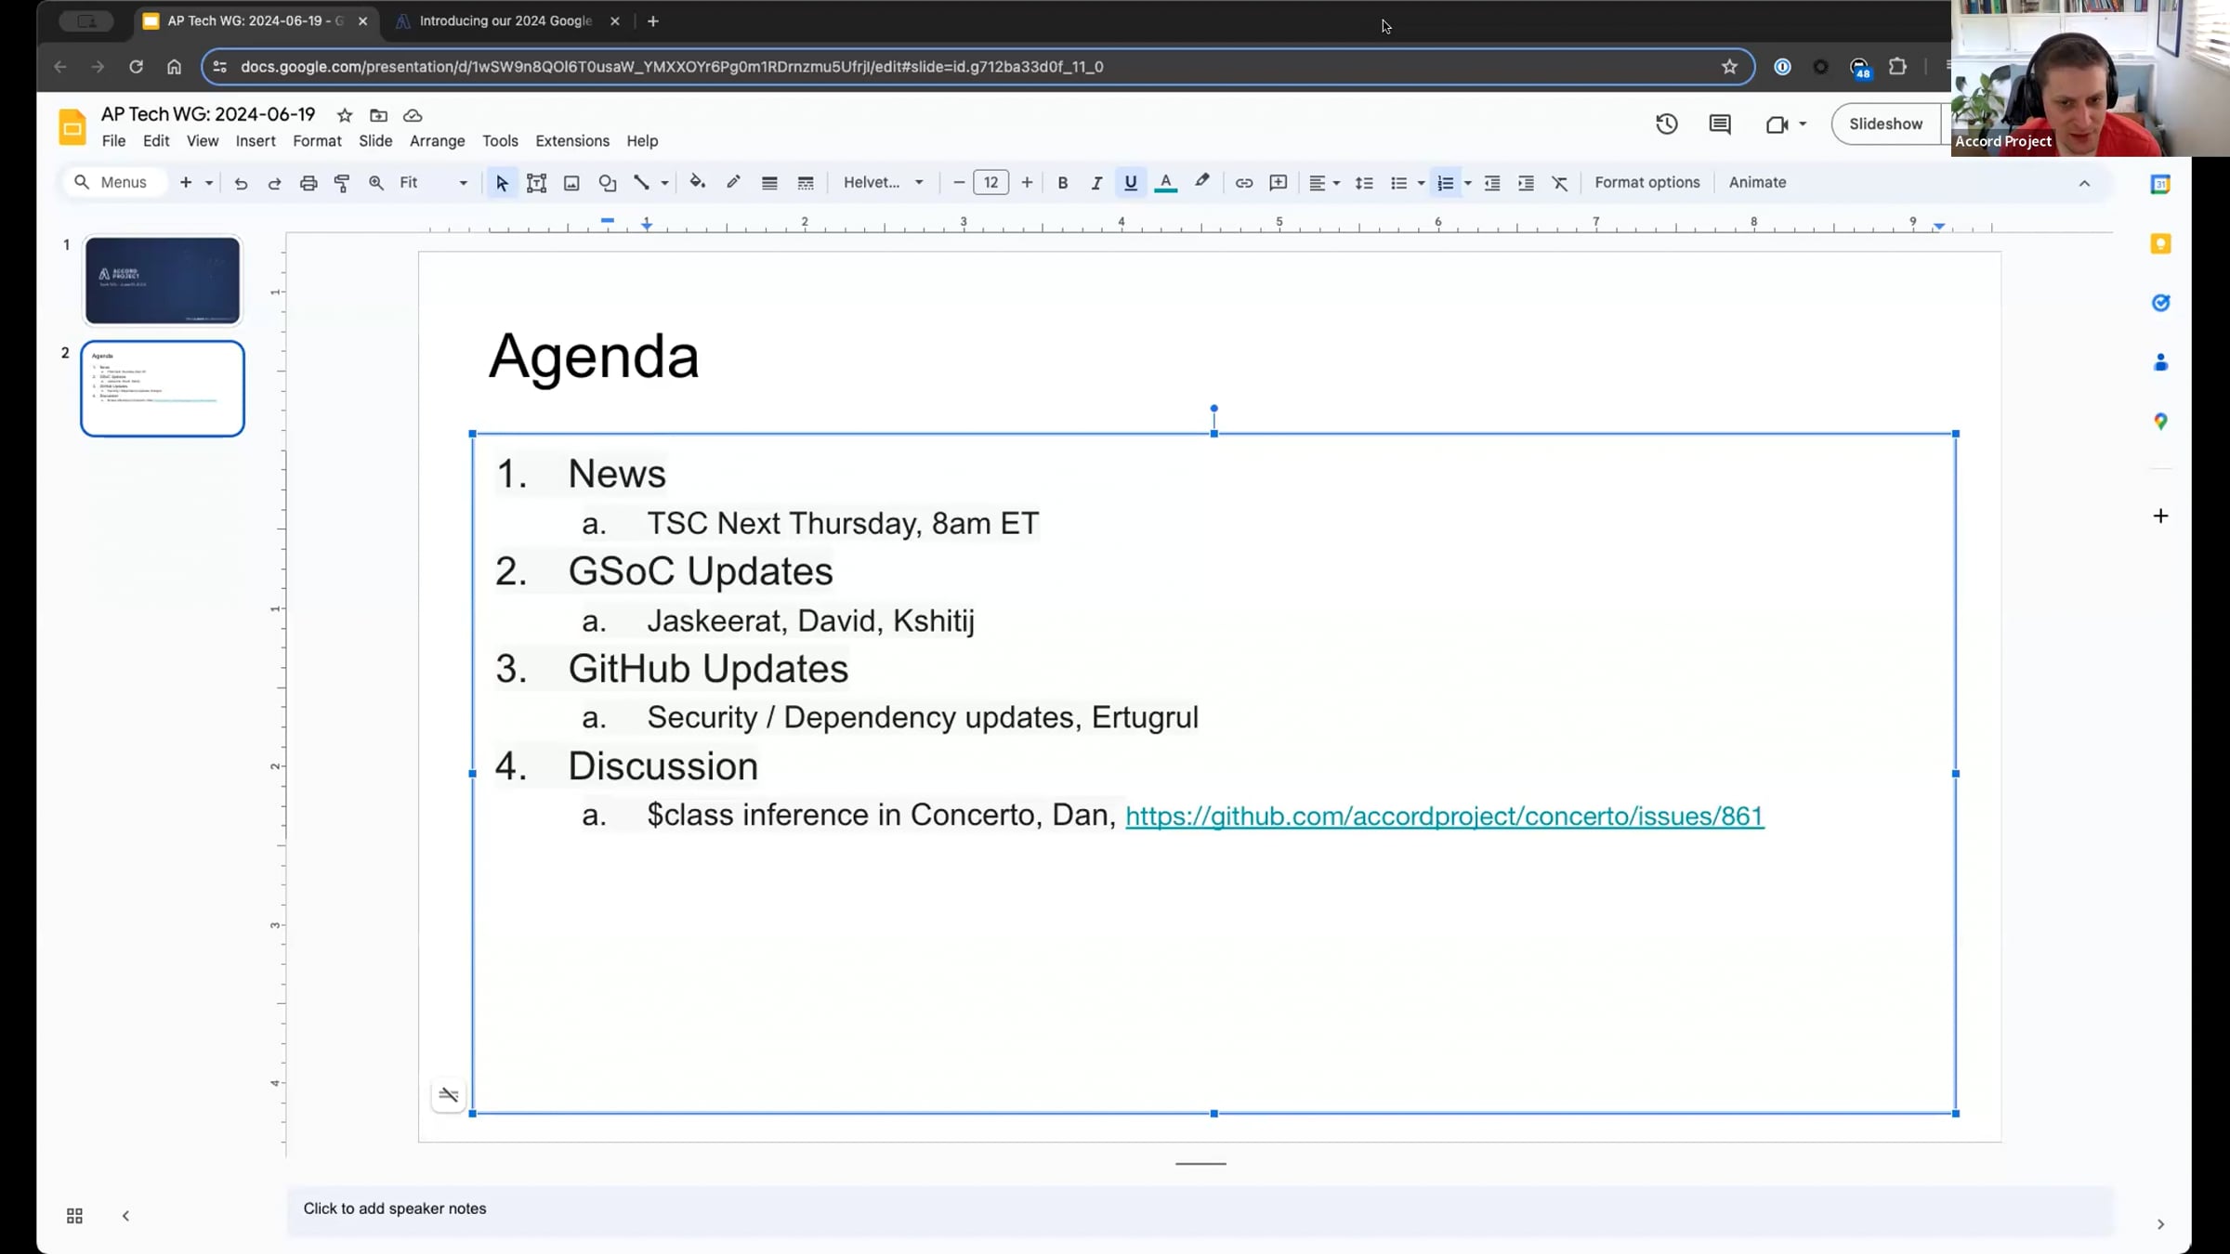
Task: Select the text box tool
Action: pos(536,183)
